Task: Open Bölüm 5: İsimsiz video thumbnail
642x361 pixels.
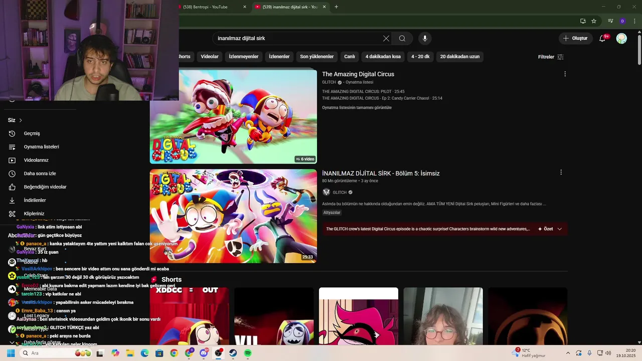Action: [233, 216]
